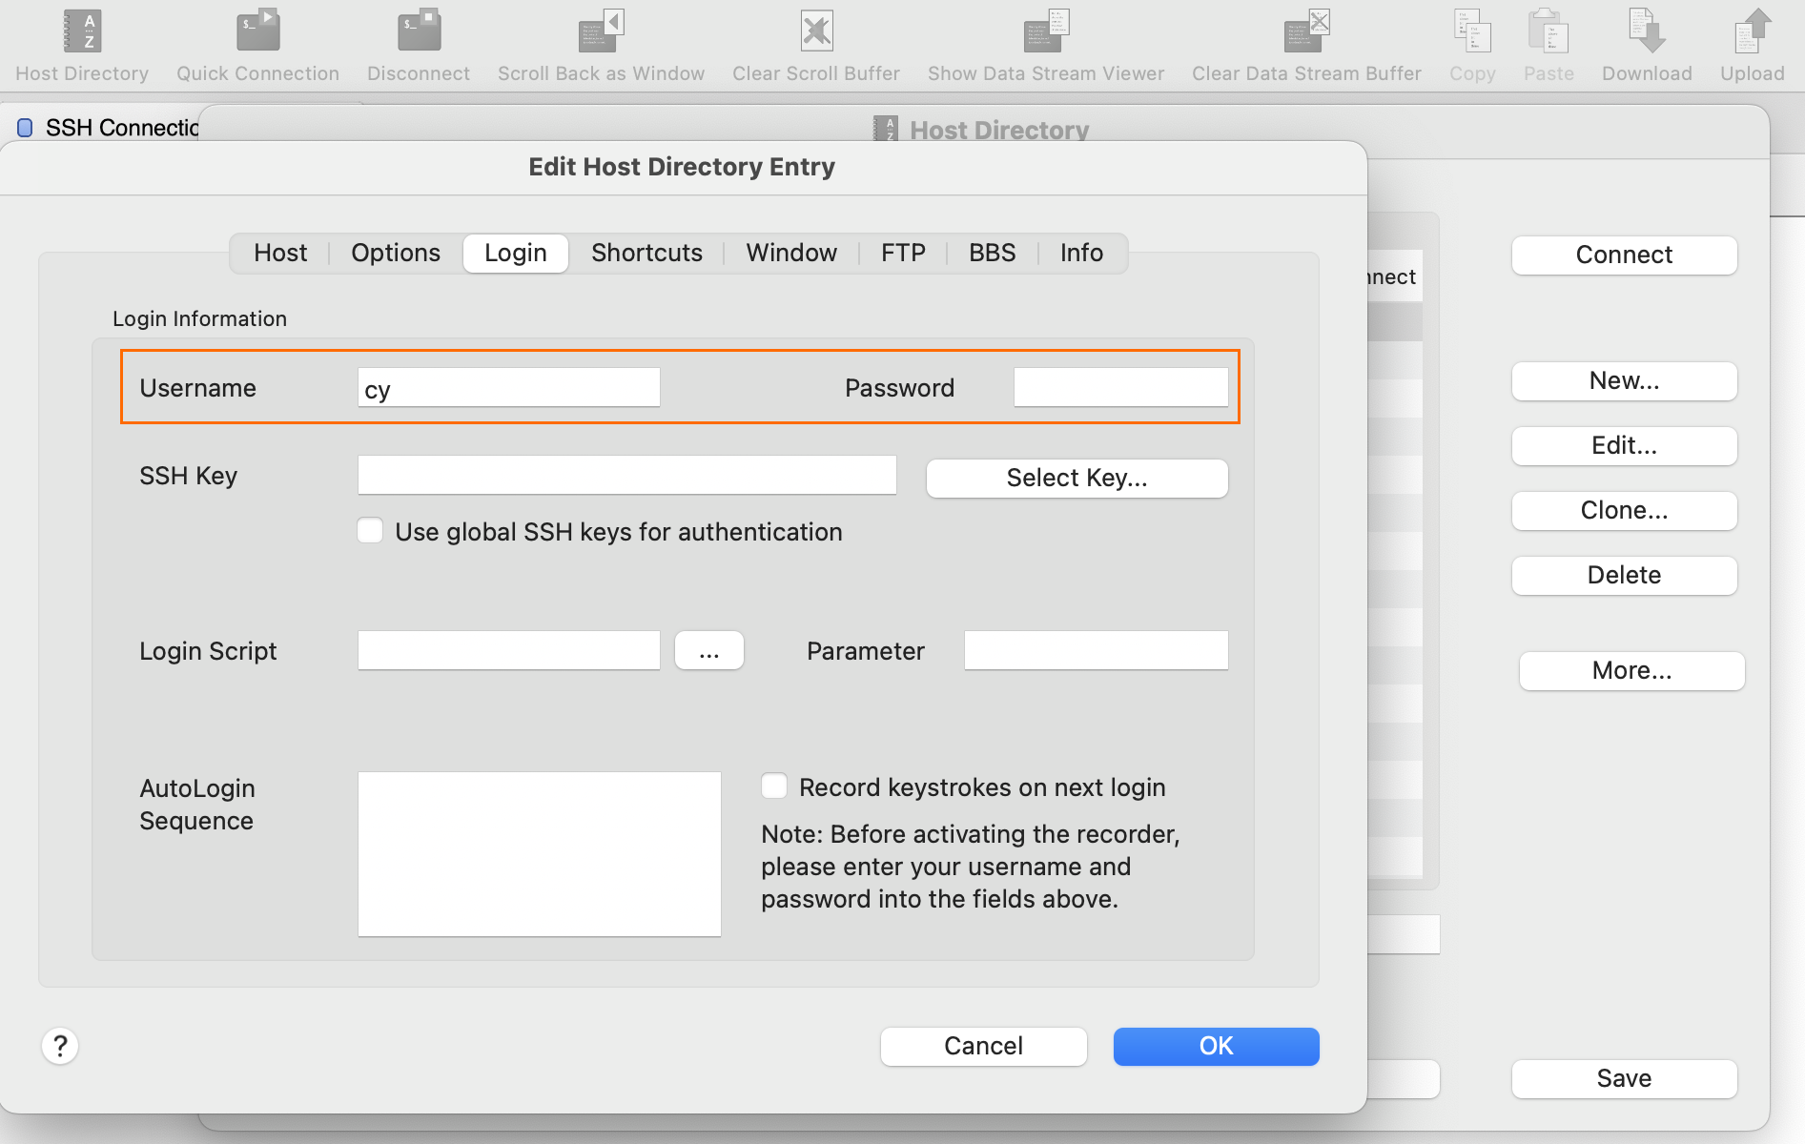The height and width of the screenshot is (1144, 1805).
Task: Switch to the Options tab
Action: [x=396, y=253]
